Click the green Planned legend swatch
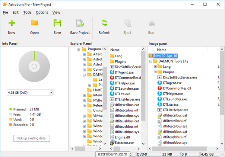 tap(10, 109)
